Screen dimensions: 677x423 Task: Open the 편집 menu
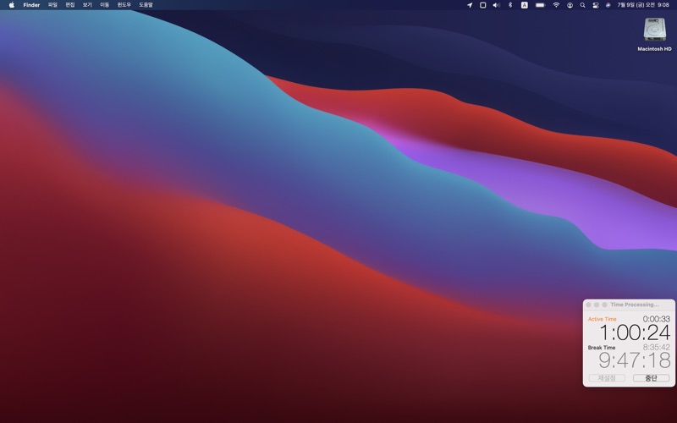[70, 5]
